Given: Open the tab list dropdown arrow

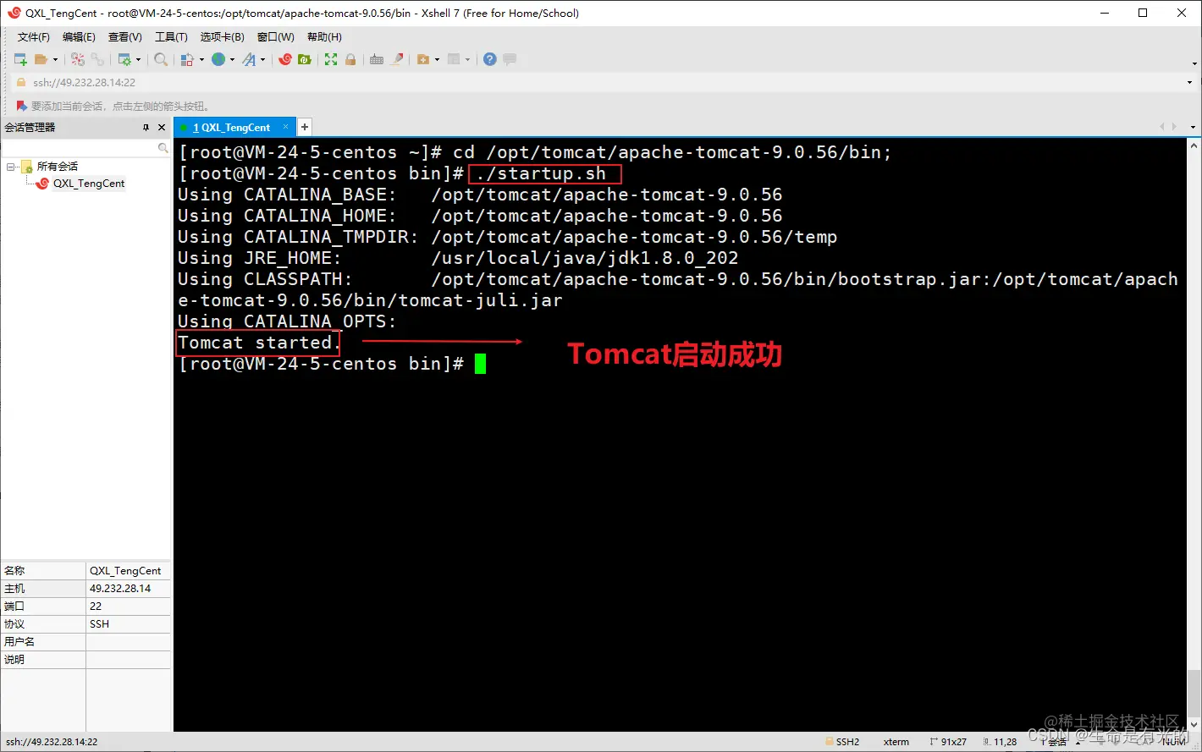Looking at the screenshot, I should [1194, 127].
